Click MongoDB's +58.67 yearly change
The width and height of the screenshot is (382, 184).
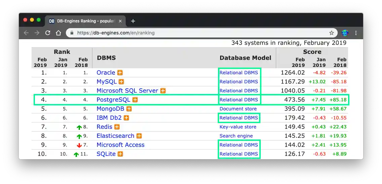(x=338, y=109)
